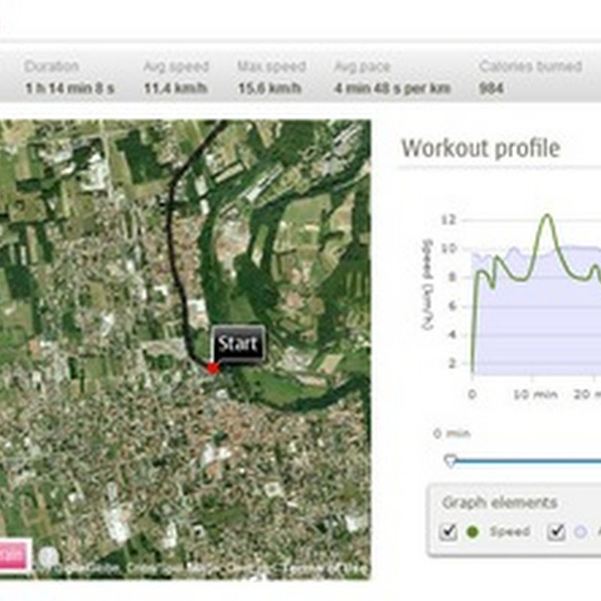Click the Start marker label on map
The width and height of the screenshot is (601, 601).
tap(238, 344)
